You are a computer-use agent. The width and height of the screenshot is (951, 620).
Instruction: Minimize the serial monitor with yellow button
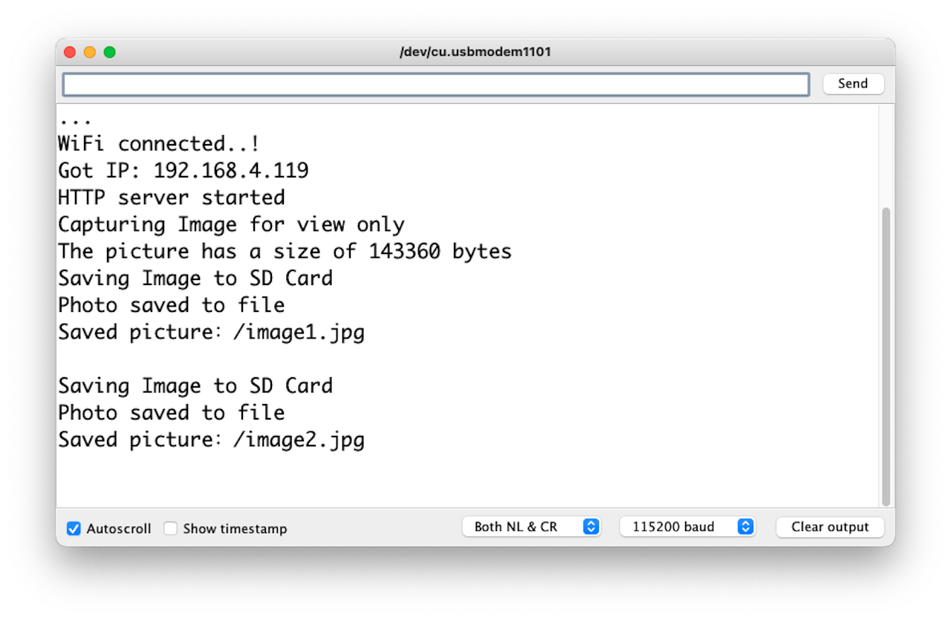point(90,52)
